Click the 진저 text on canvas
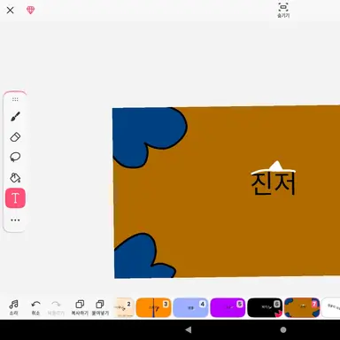This screenshot has height=340, width=340. click(x=274, y=183)
